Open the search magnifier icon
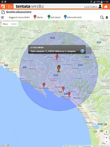 [x=102, y=18]
